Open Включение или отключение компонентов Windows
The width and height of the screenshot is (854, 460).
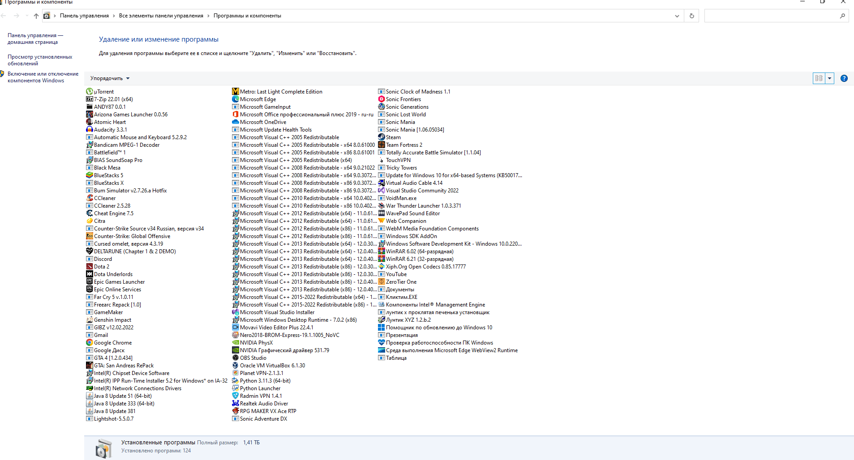pos(43,77)
